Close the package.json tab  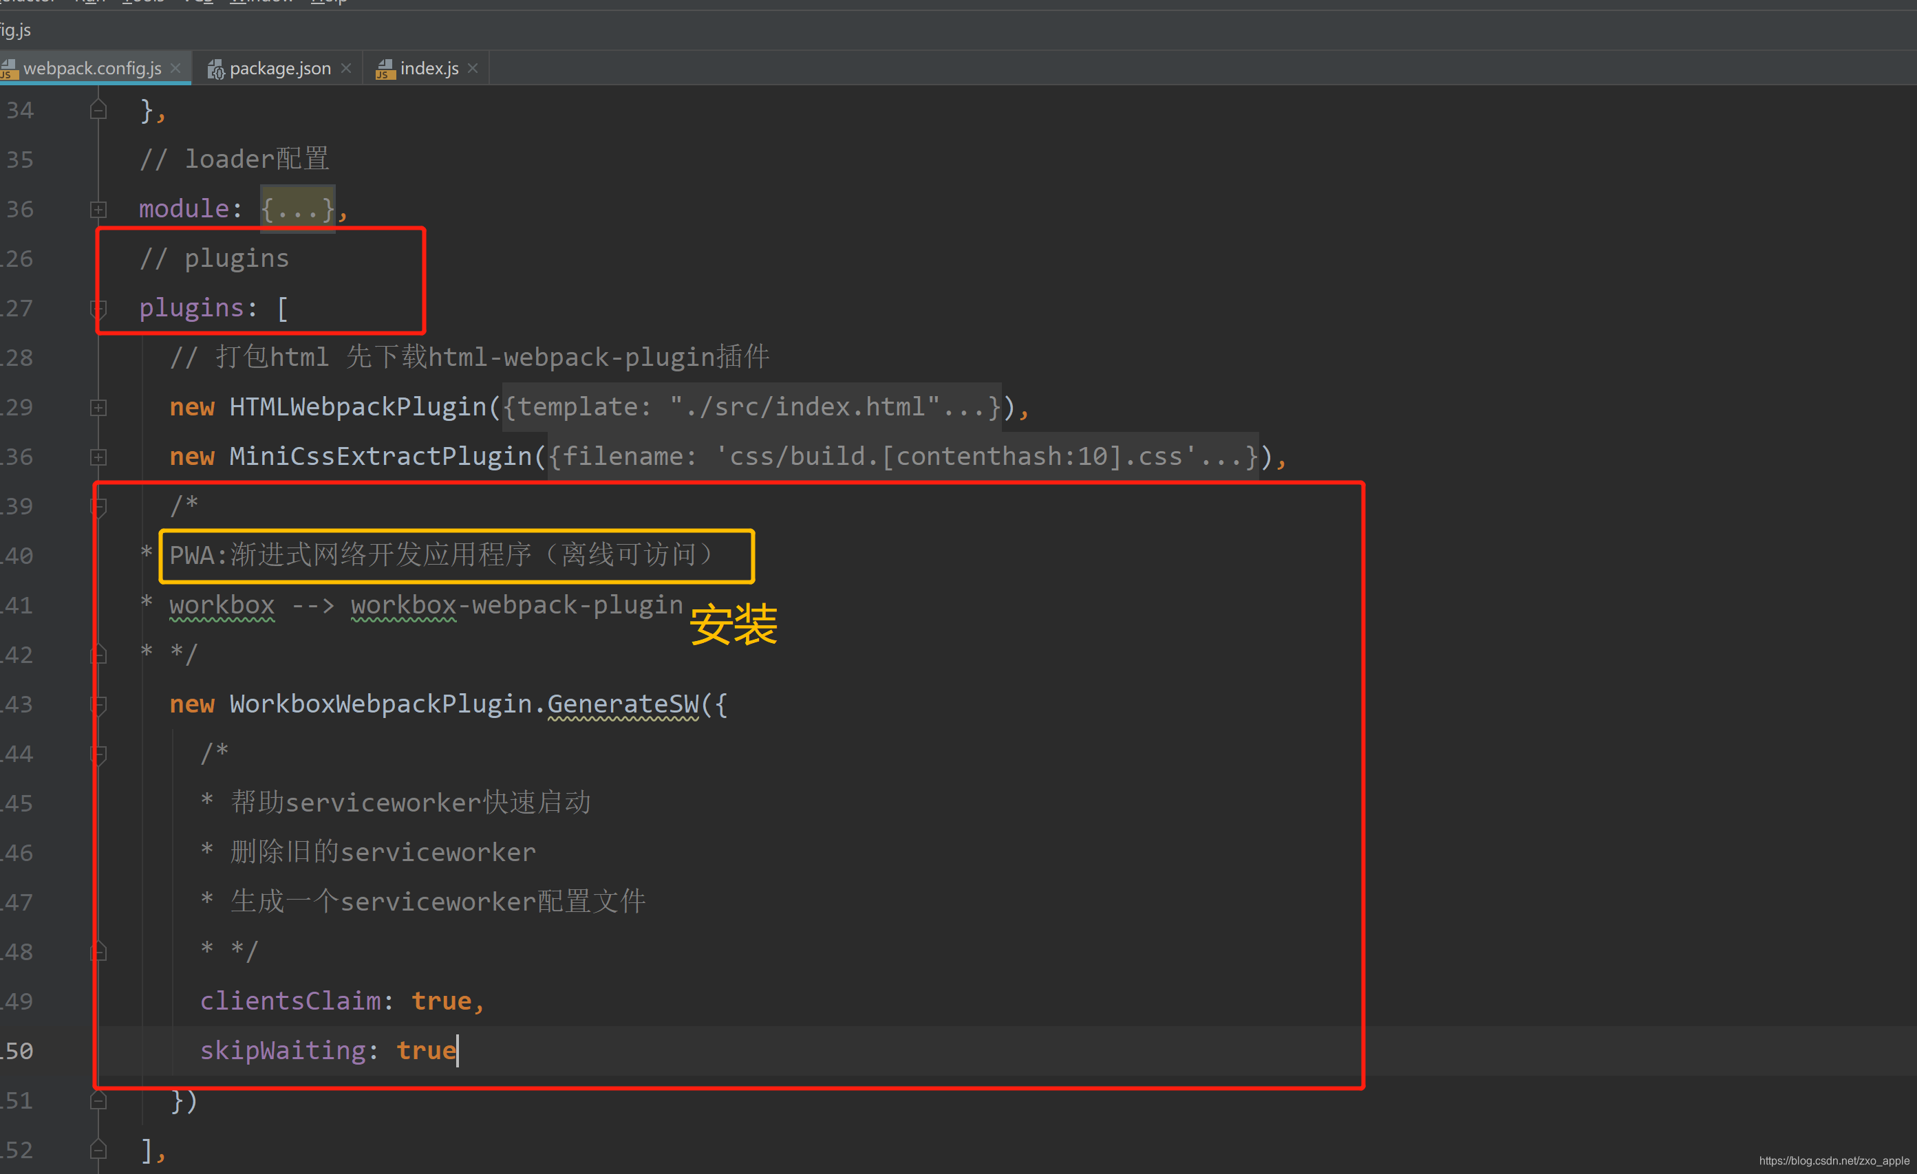tap(346, 68)
